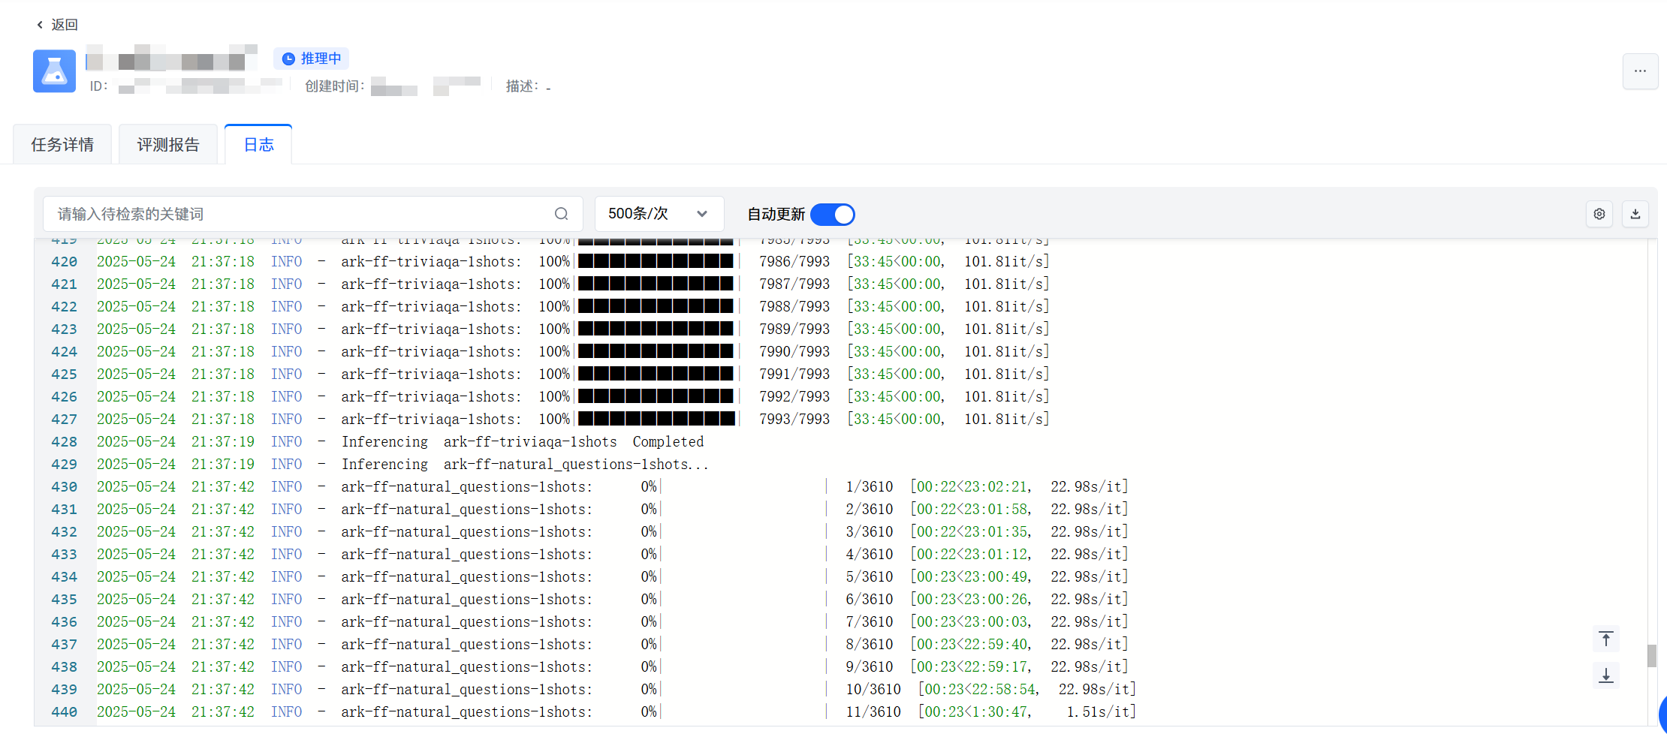Open the more options ellipsis menu
Screen dimensions: 1667x743
click(1640, 71)
